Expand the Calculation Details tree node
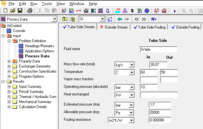203x129 pixels. click(x=9, y=107)
